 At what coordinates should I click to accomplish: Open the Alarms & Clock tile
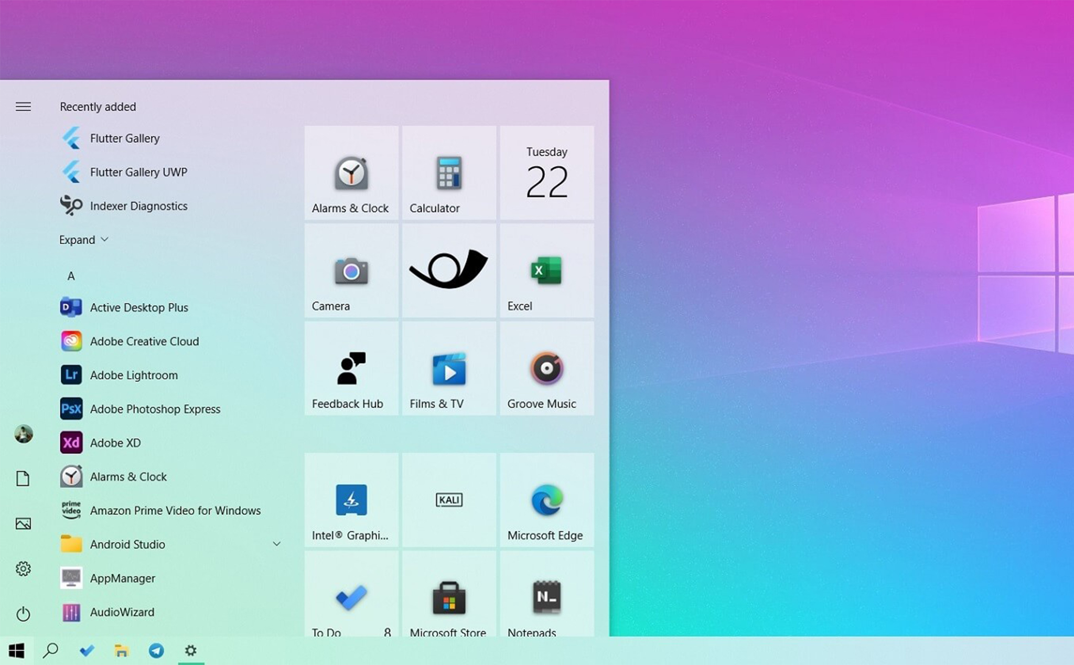coord(351,173)
